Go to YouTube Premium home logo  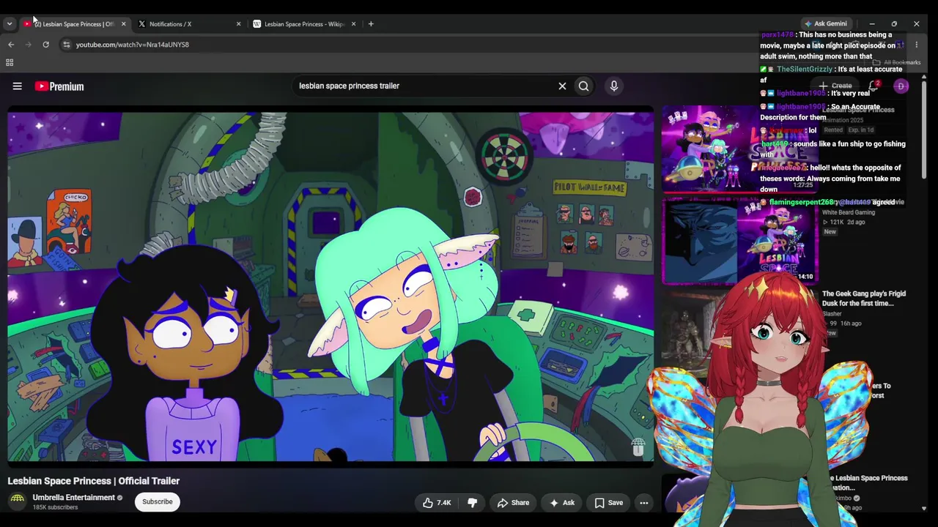tap(59, 86)
